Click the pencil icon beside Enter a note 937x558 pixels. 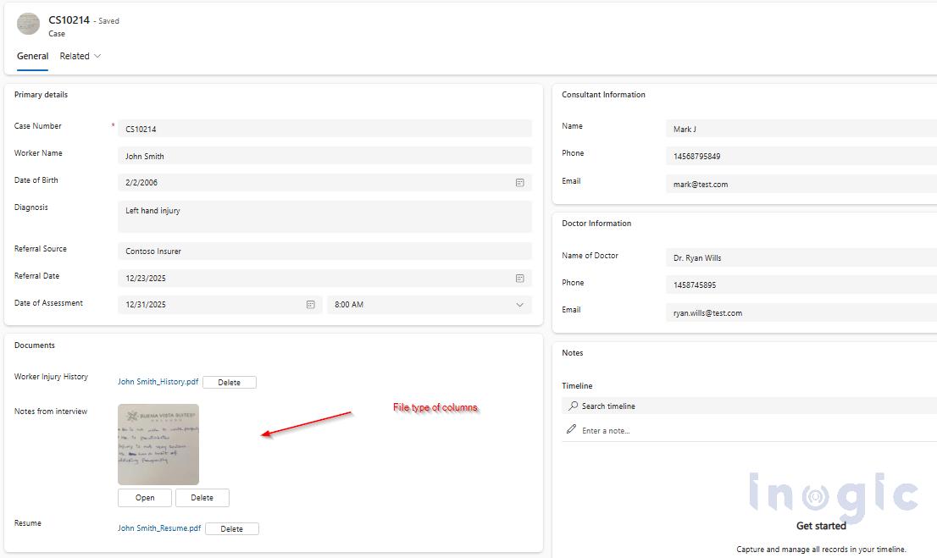pyautogui.click(x=570, y=428)
